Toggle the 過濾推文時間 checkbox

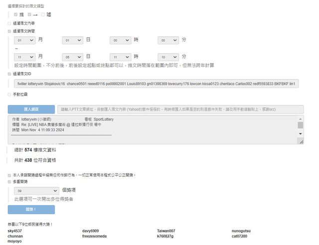pyautogui.click(x=9, y=31)
